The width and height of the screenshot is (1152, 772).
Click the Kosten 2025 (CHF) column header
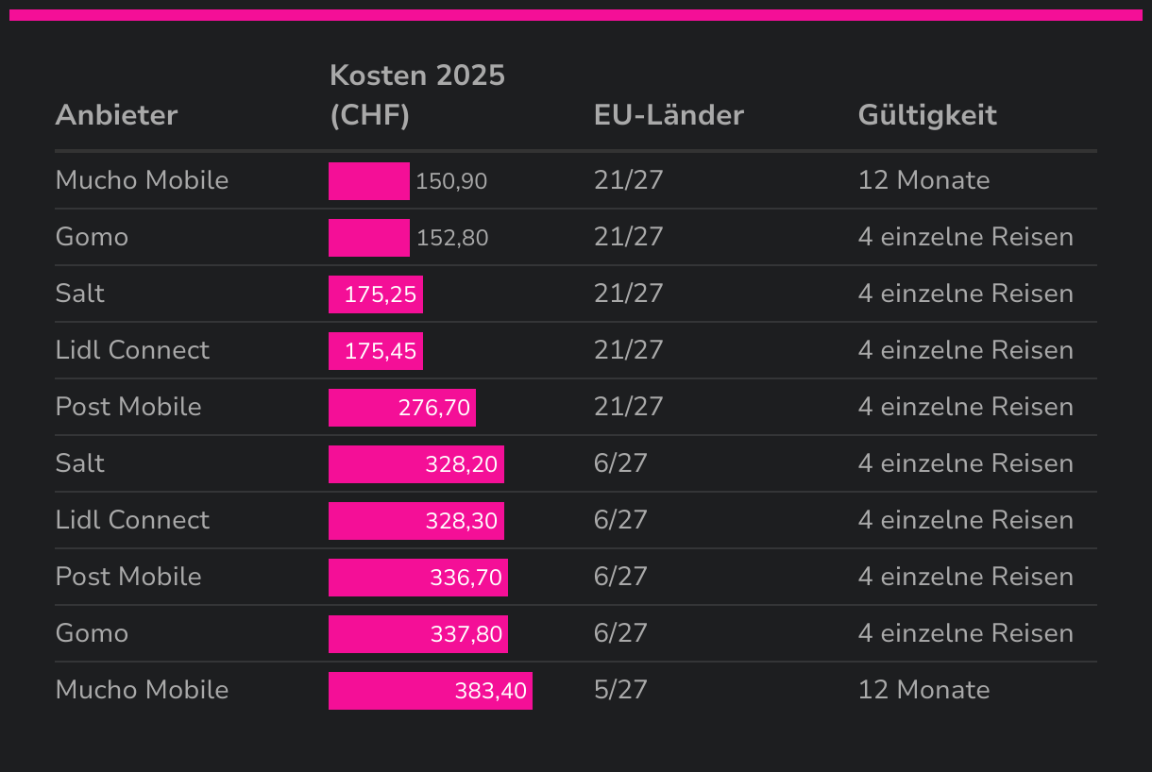(x=416, y=94)
